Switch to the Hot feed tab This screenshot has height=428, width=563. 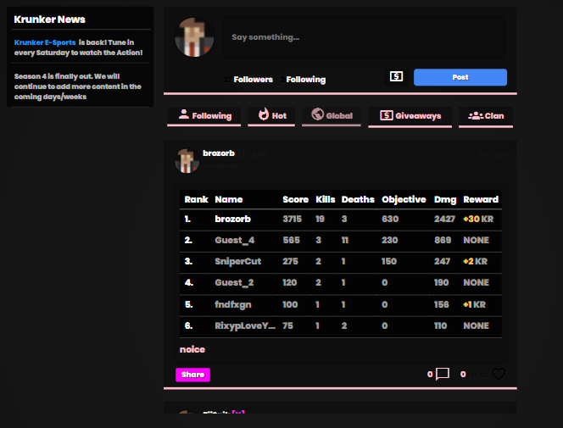tap(271, 115)
